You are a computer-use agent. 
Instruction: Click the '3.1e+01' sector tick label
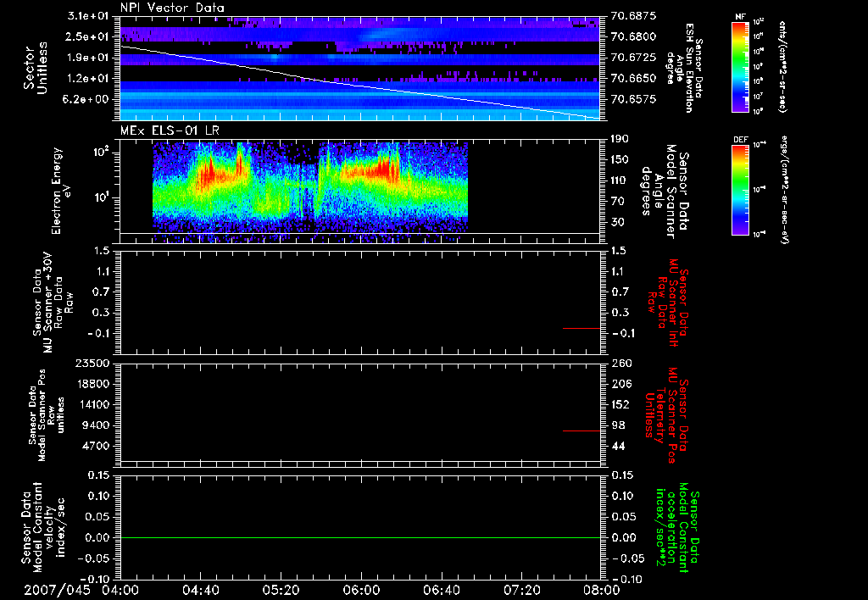tap(87, 16)
